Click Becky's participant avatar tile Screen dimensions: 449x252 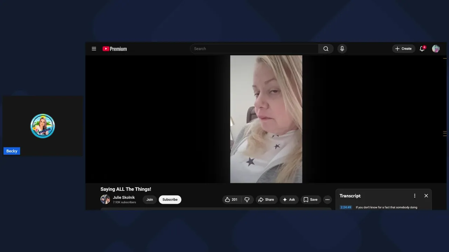click(x=43, y=126)
